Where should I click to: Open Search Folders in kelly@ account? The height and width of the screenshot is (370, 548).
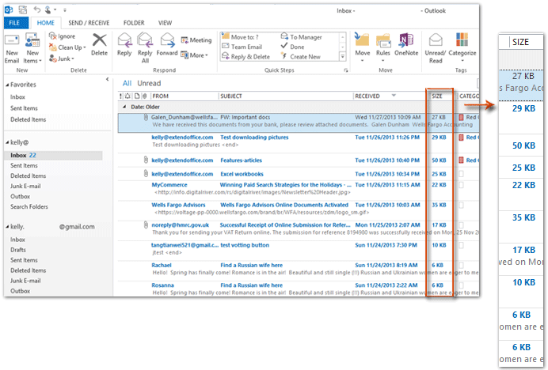[x=29, y=206]
